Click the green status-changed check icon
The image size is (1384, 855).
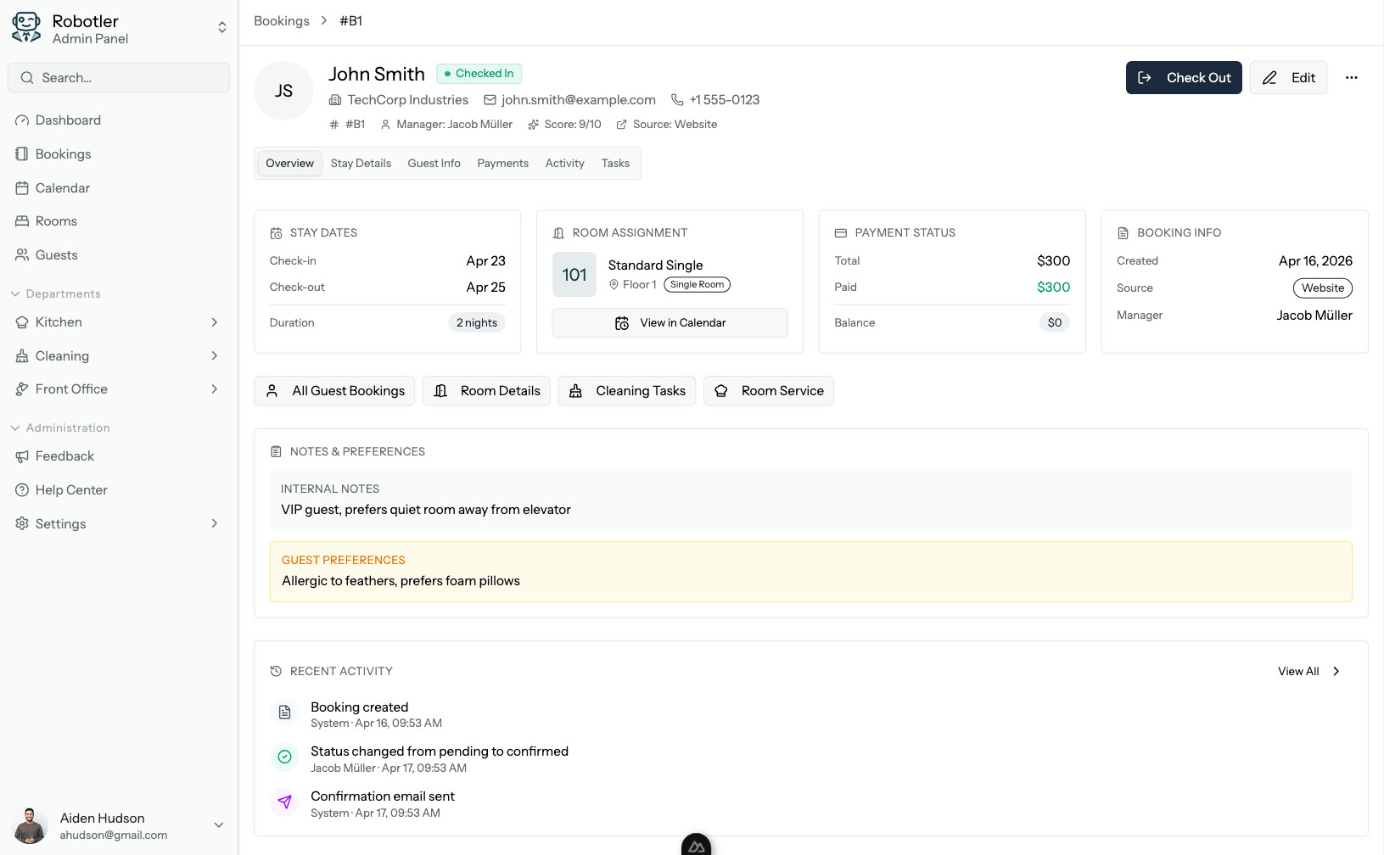[285, 757]
